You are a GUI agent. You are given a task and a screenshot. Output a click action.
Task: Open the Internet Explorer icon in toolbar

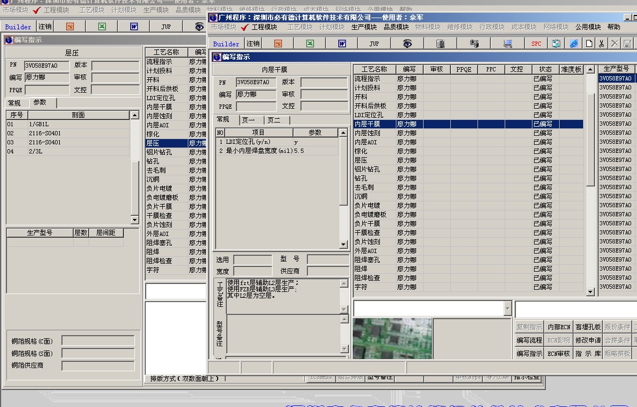[574, 44]
